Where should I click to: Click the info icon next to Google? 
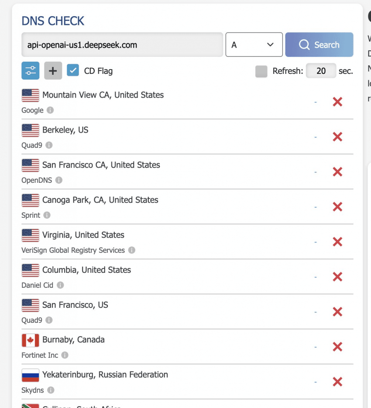point(50,110)
